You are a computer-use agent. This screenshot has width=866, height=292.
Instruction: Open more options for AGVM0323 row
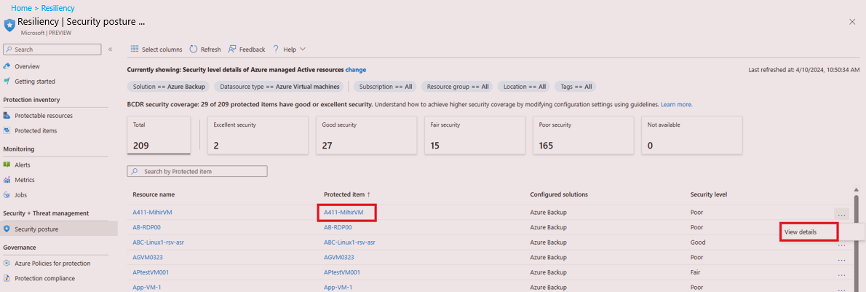coord(842,260)
